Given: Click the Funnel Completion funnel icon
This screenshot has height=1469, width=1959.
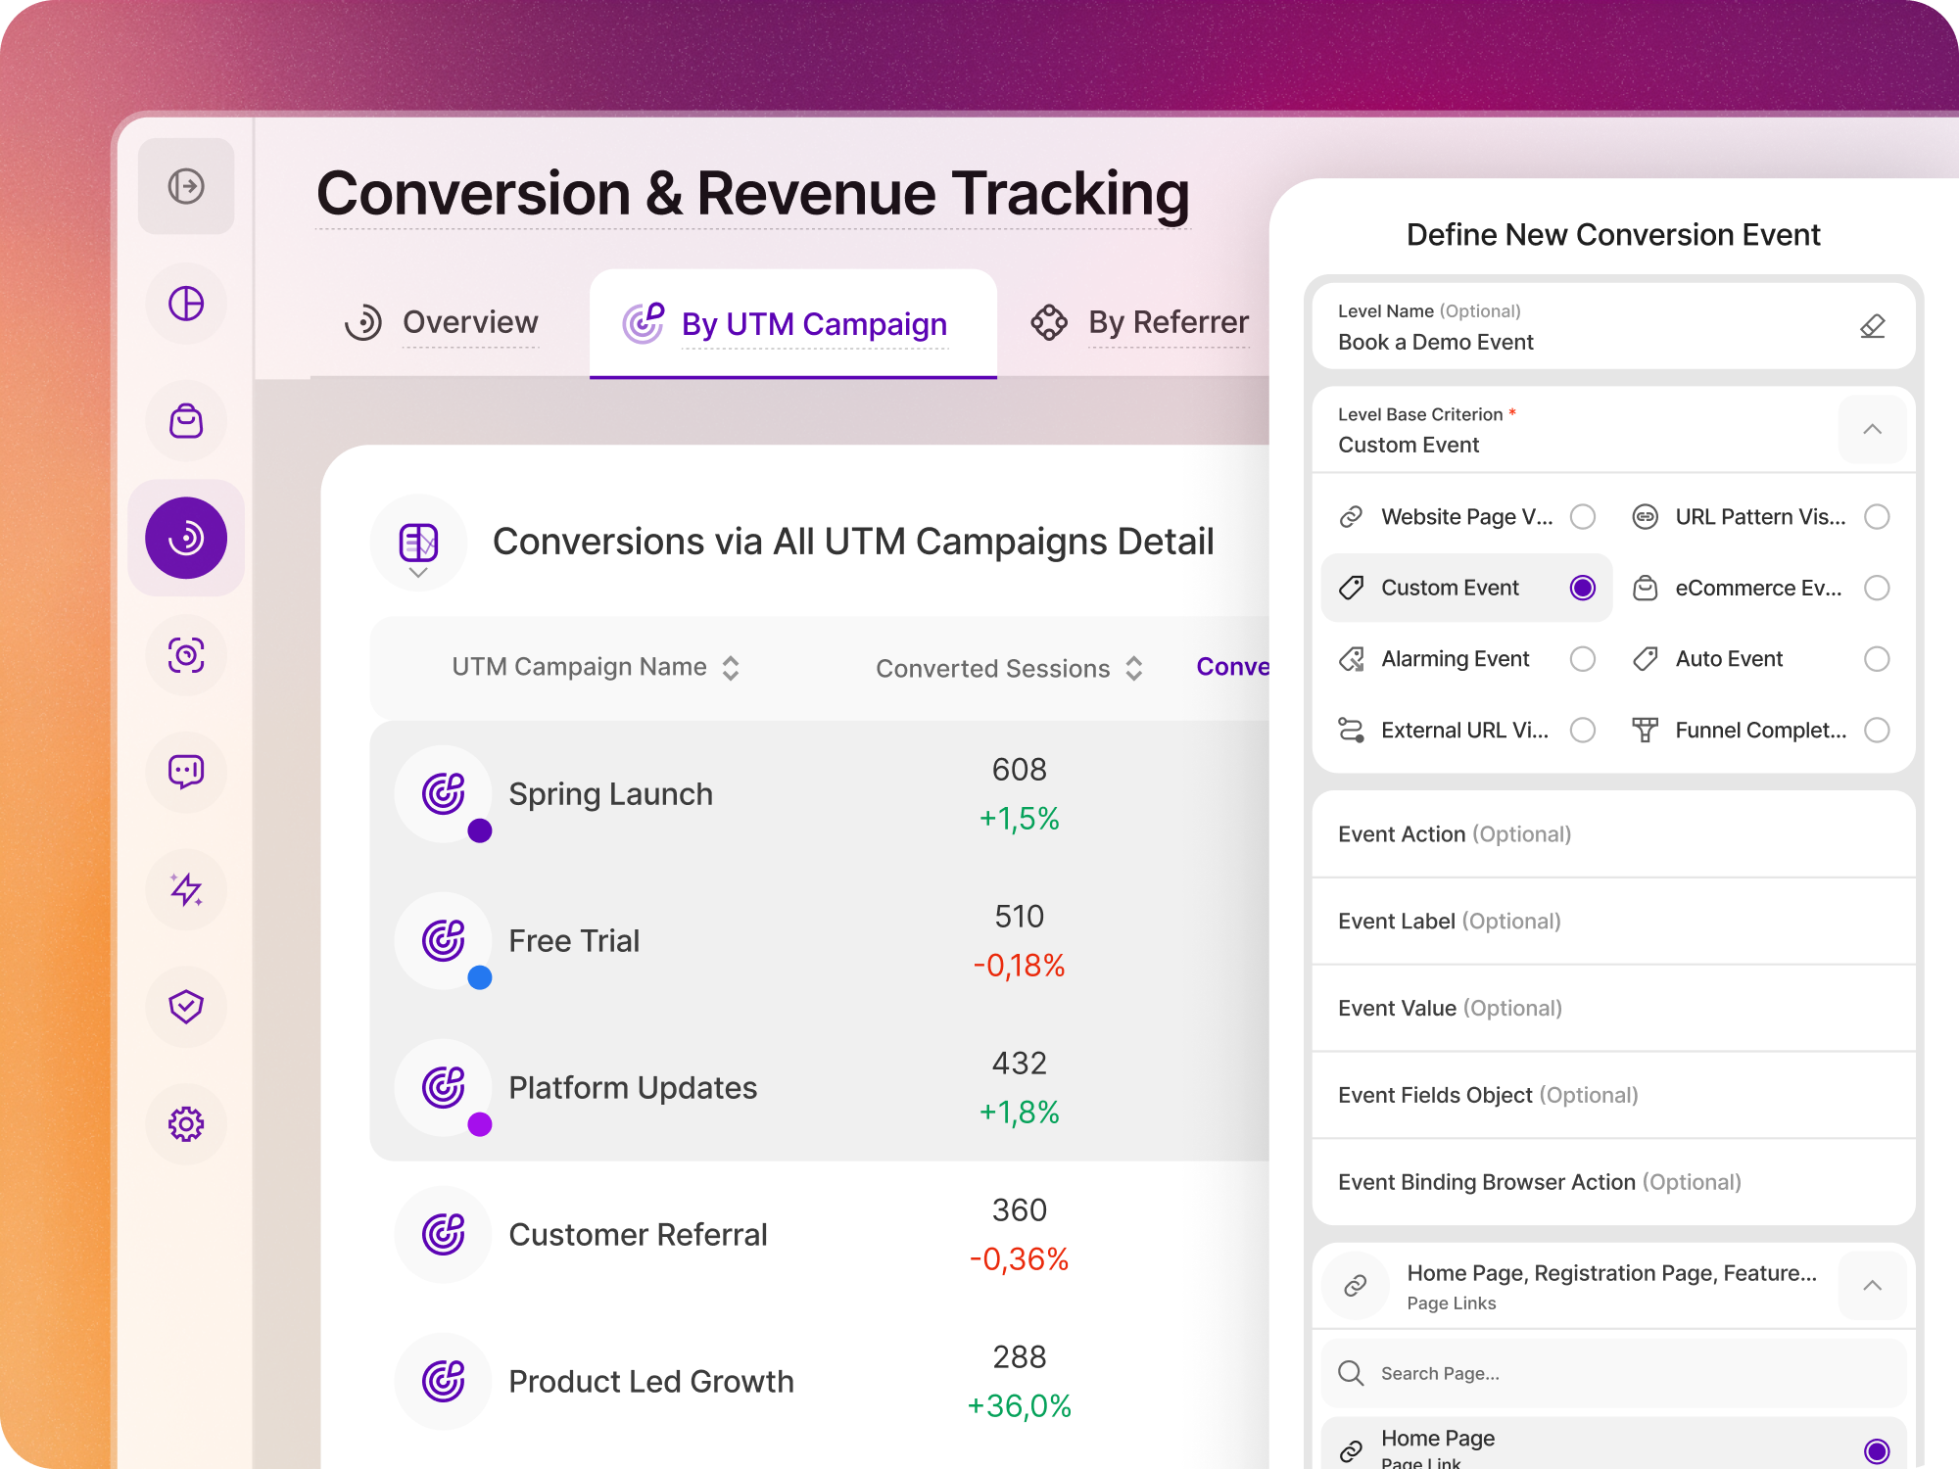Looking at the screenshot, I should 1646,730.
